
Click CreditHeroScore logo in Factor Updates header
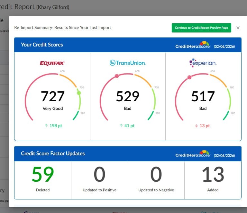click(193, 154)
